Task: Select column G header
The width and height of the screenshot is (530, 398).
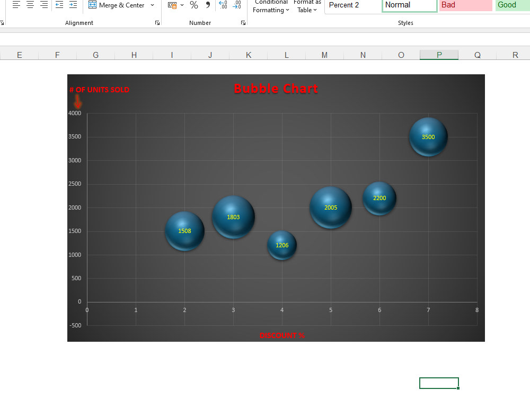Action: [95, 55]
